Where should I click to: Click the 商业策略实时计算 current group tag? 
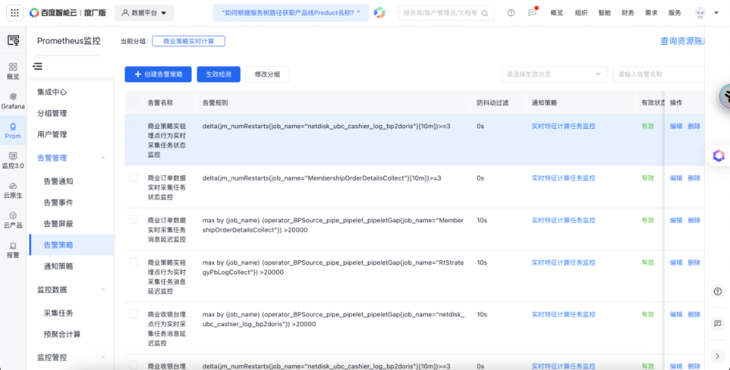pyautogui.click(x=189, y=41)
